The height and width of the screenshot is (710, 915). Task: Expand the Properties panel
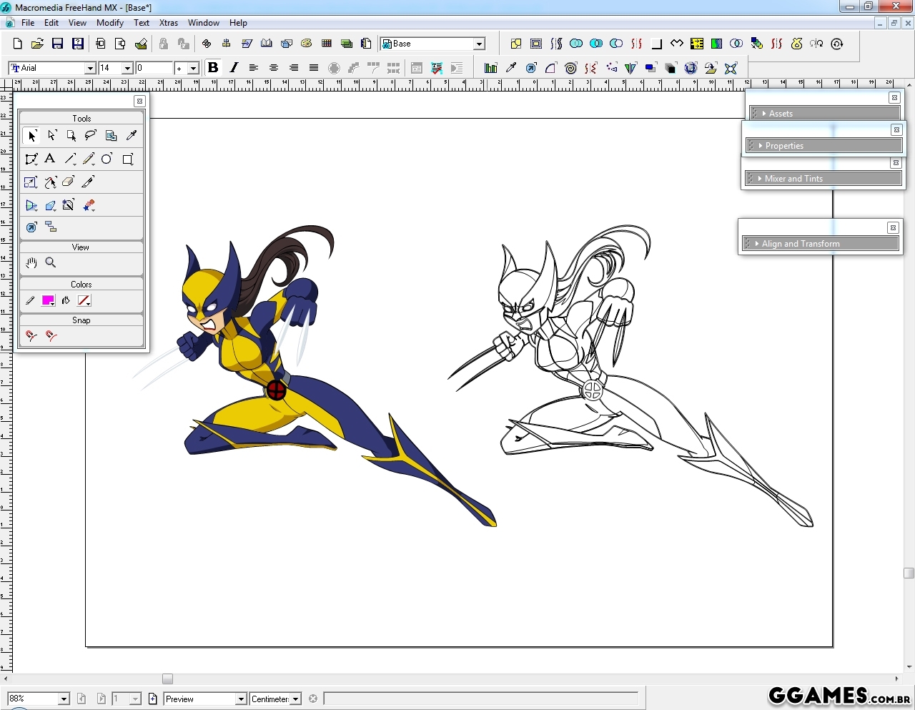784,146
